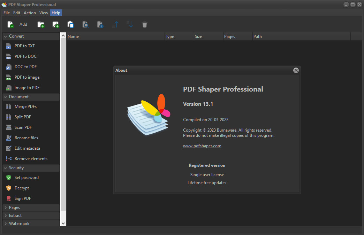
Task: Choose the Merge PDFs icon
Action: click(9, 107)
